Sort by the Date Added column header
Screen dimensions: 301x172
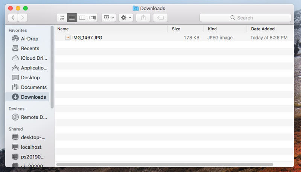pyautogui.click(x=270, y=29)
